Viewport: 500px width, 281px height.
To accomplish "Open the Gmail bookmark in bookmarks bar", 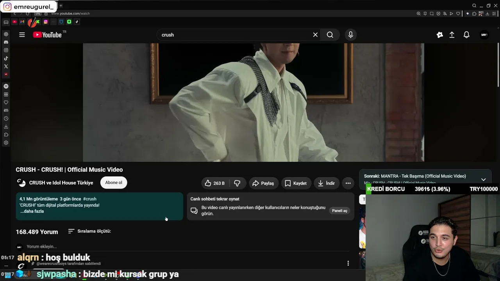I will coord(22,22).
